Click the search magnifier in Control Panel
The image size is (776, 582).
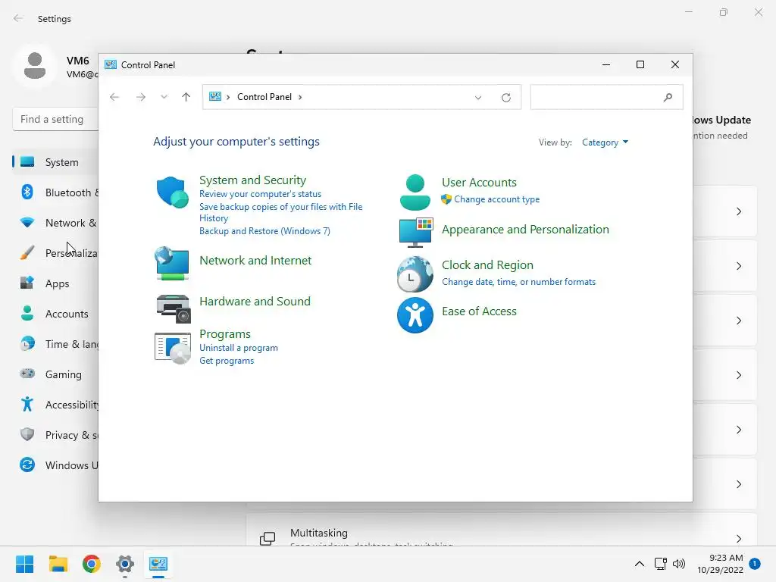(x=668, y=98)
